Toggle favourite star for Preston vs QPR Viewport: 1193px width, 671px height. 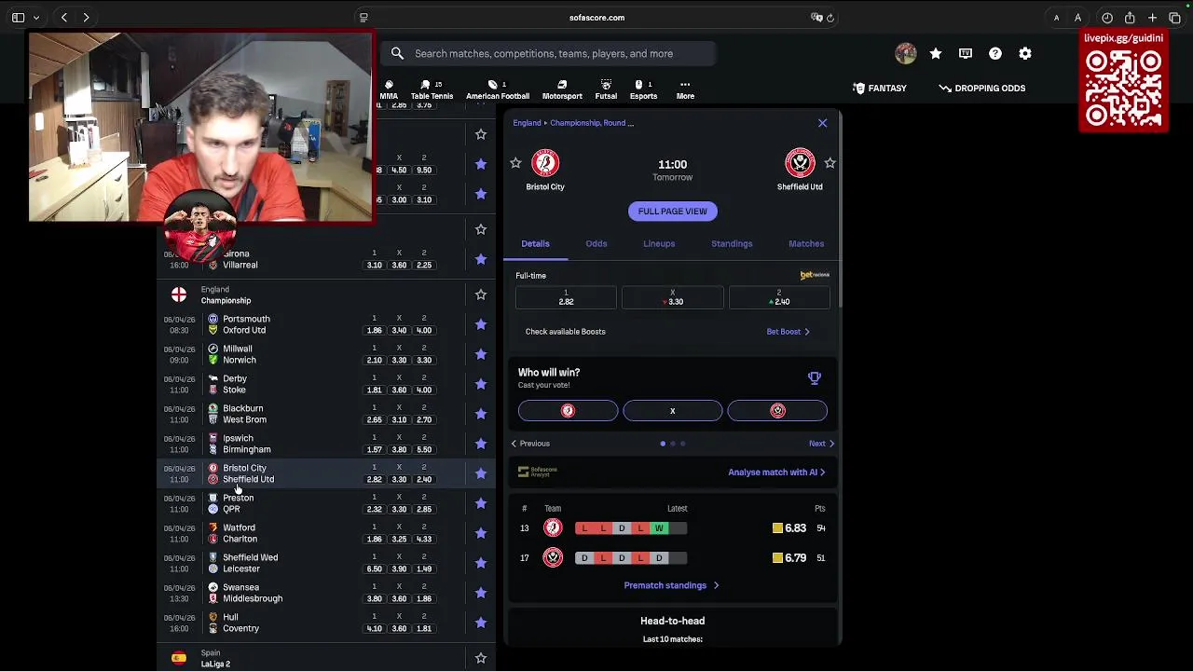click(x=480, y=503)
